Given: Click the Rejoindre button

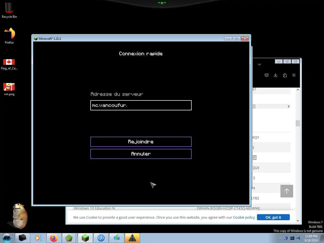Looking at the screenshot, I should [x=141, y=142].
